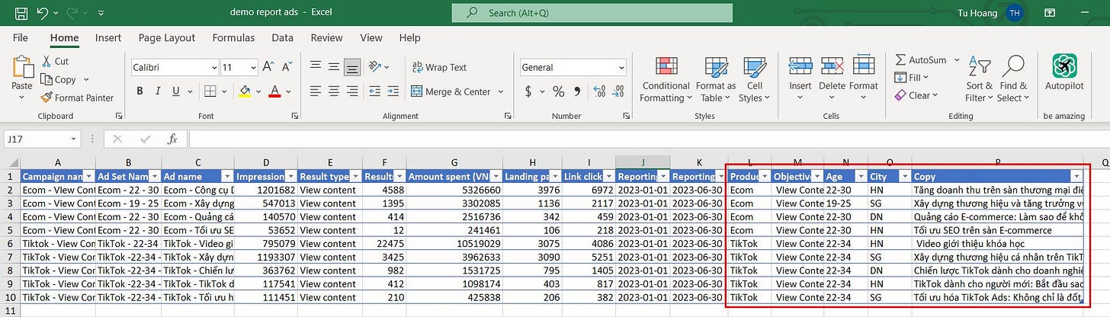Toggle Center horizontal alignment
Viewport: 1110px width, 317px height.
(334, 91)
